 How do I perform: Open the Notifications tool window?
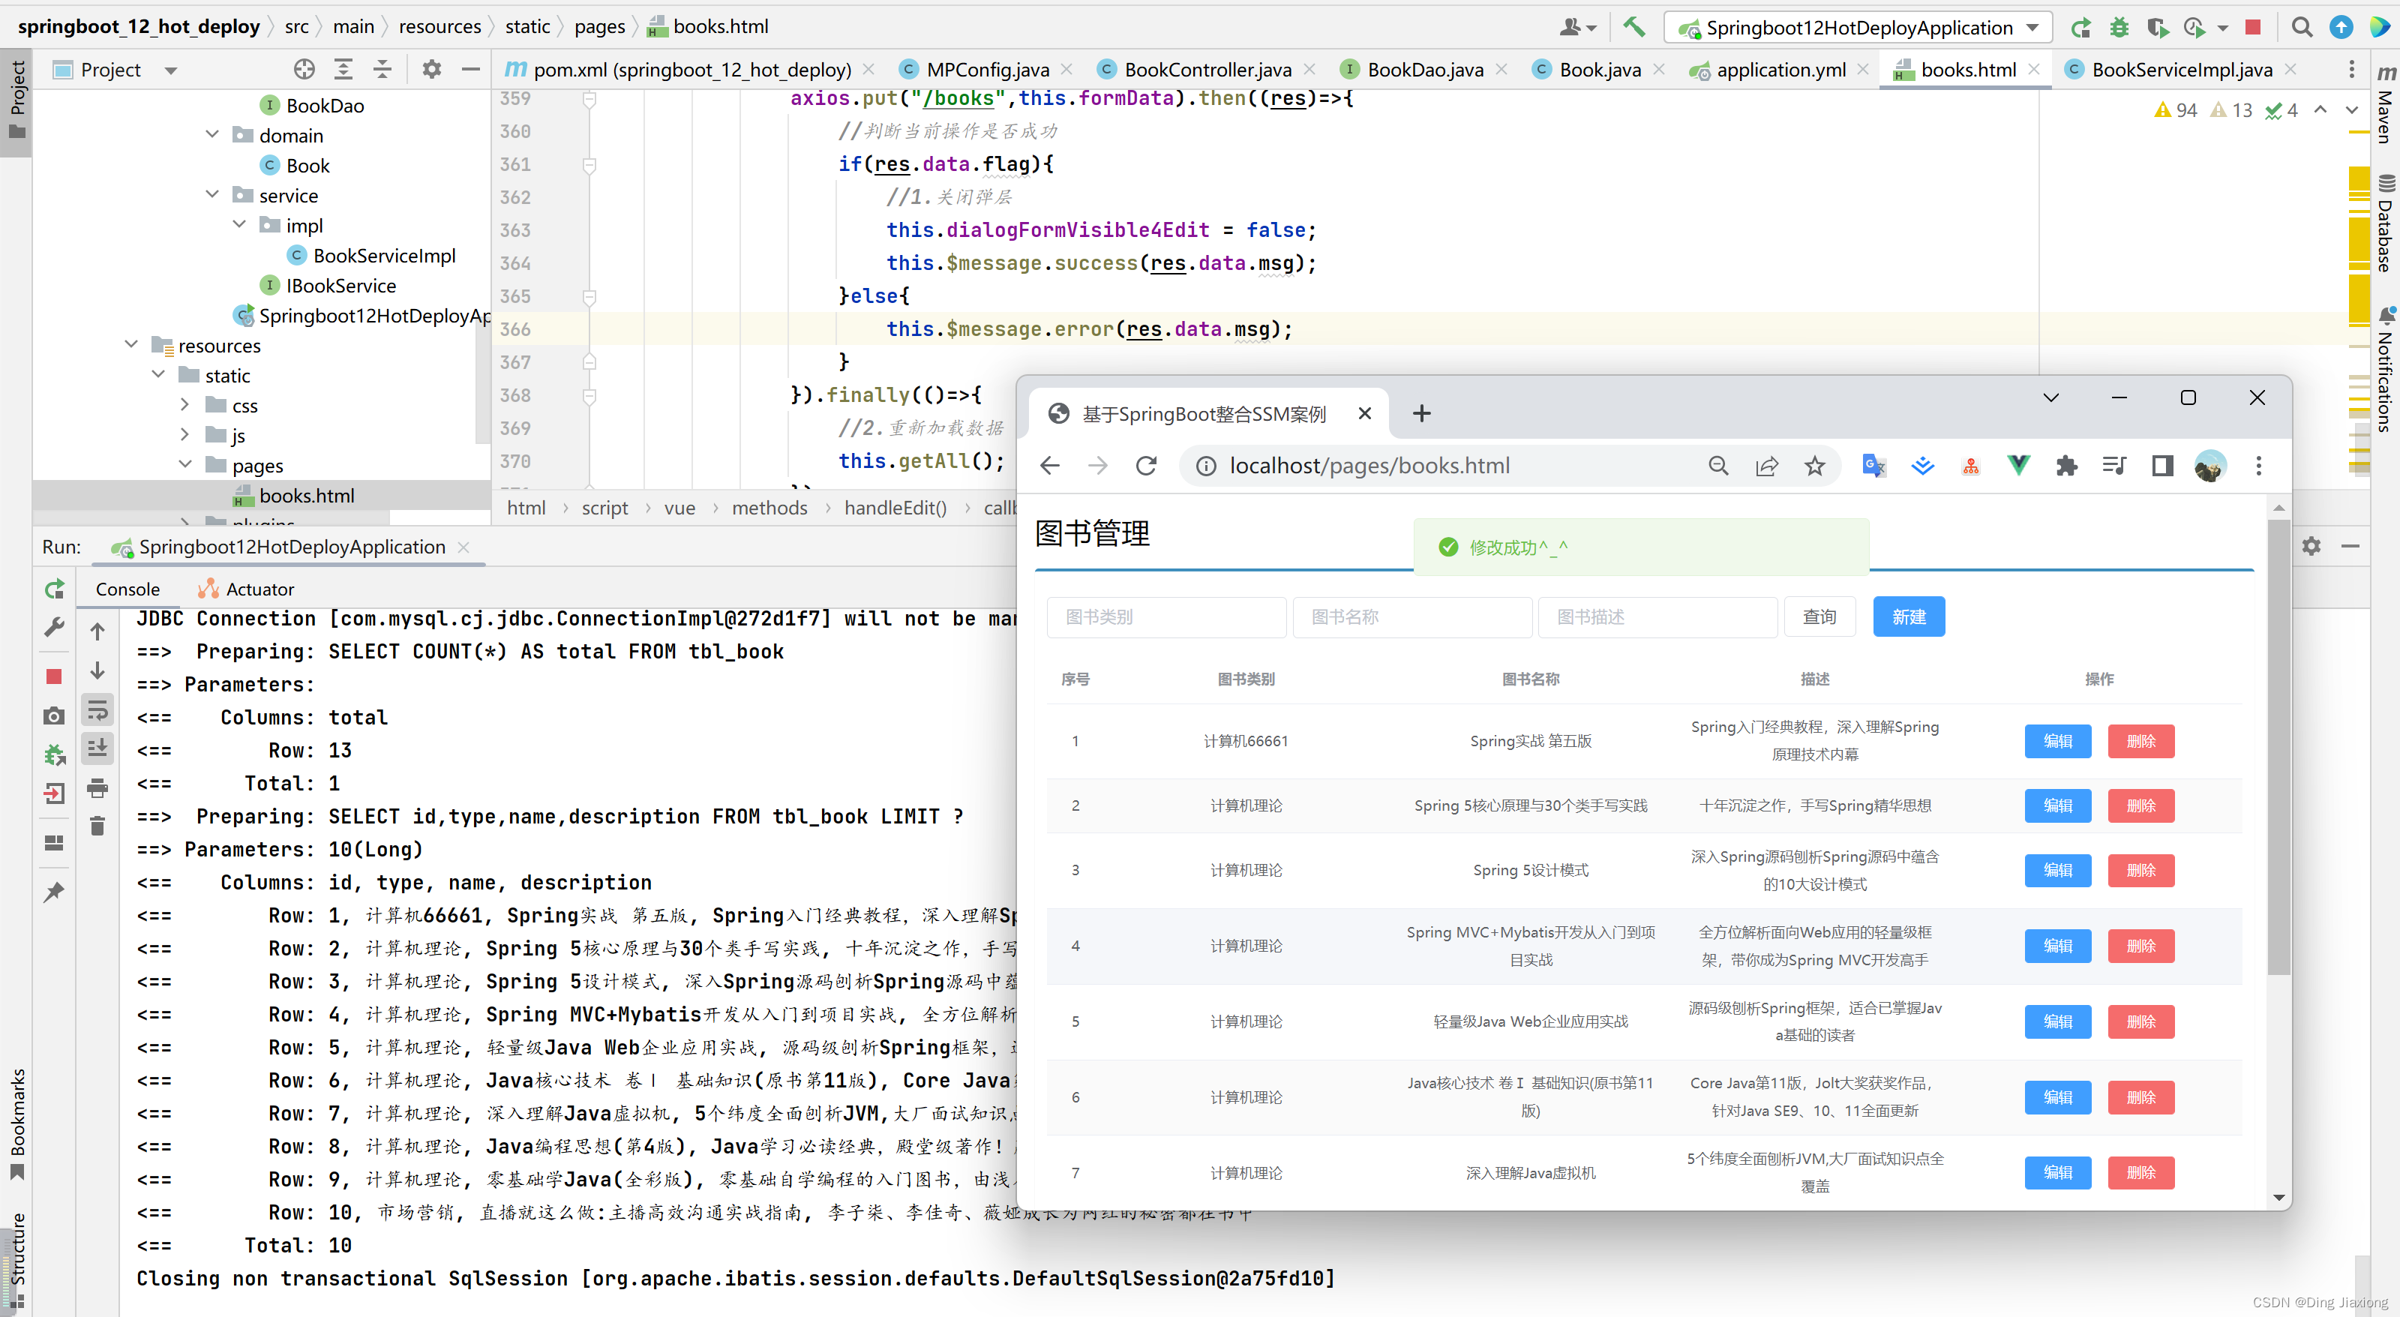[x=2384, y=369]
